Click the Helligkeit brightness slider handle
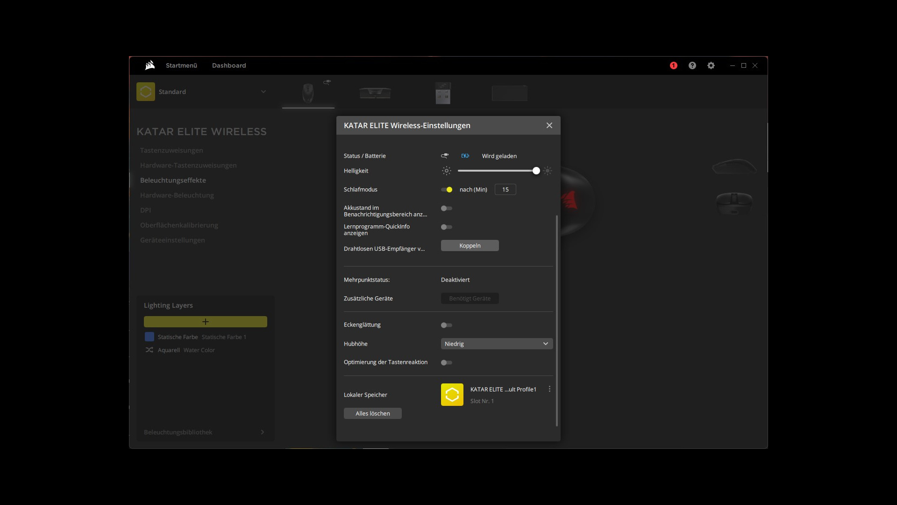897x505 pixels. 536,171
